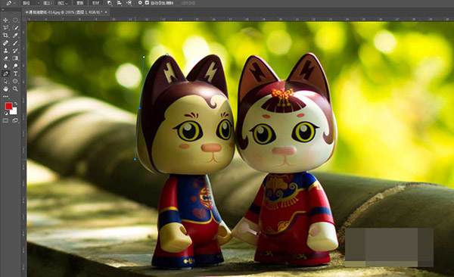The height and width of the screenshot is (277, 454).
Task: Toggle Quick Mask mode icon
Action: point(5,120)
